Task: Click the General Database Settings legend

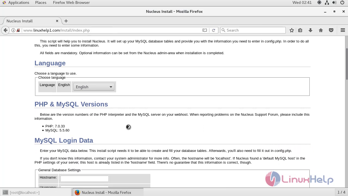Action: click(60, 170)
